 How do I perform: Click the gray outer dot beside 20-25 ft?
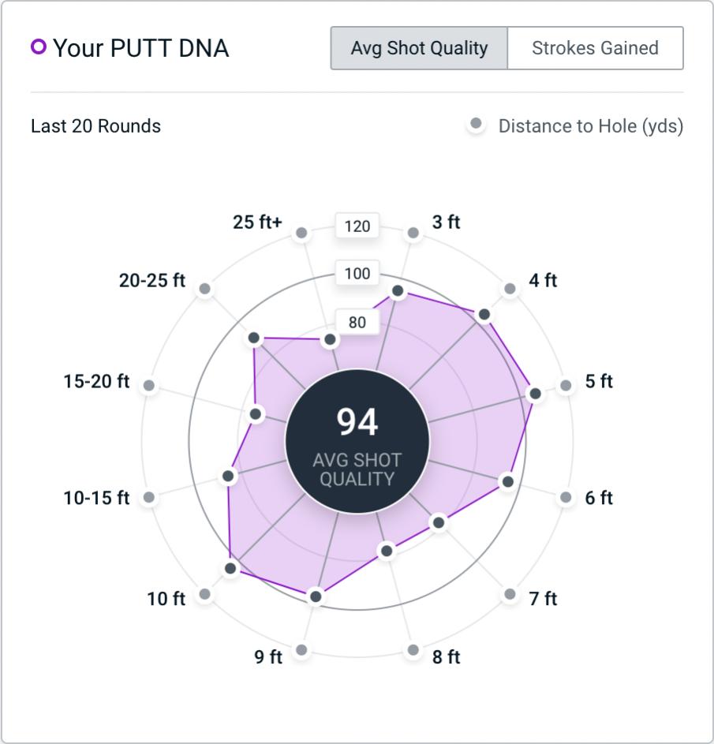205,289
